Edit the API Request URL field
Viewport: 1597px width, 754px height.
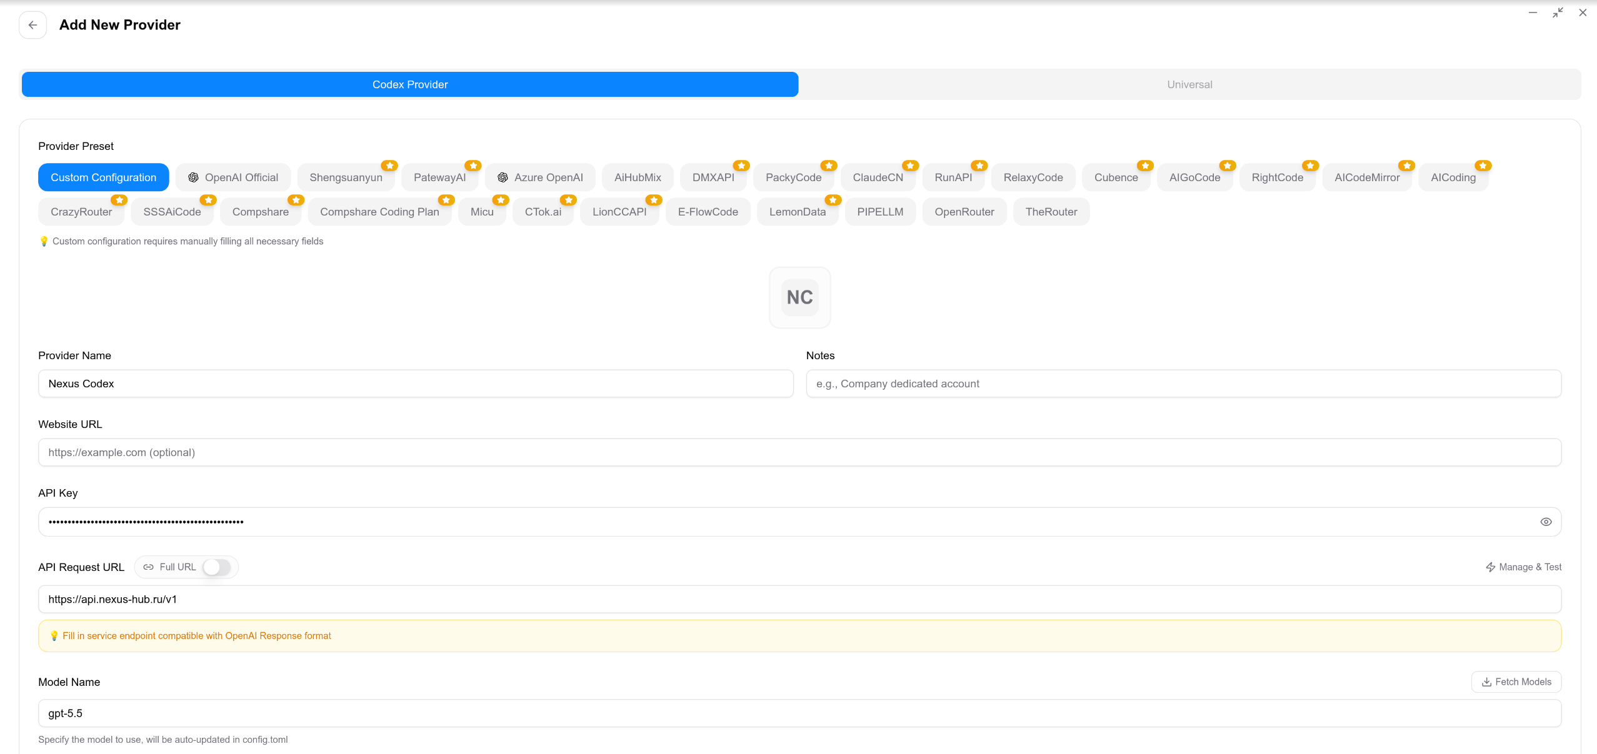pos(800,599)
